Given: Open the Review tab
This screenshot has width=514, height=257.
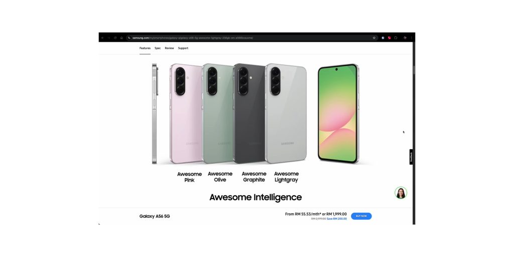Looking at the screenshot, I should (x=169, y=48).
